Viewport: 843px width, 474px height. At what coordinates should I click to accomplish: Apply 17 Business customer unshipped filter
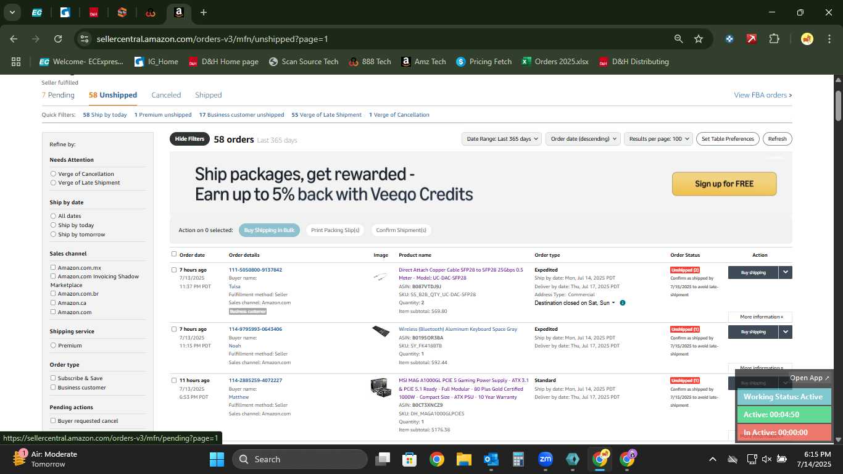pyautogui.click(x=241, y=115)
